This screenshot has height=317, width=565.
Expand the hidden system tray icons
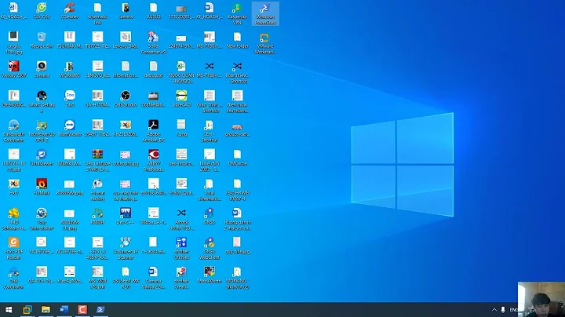494,309
